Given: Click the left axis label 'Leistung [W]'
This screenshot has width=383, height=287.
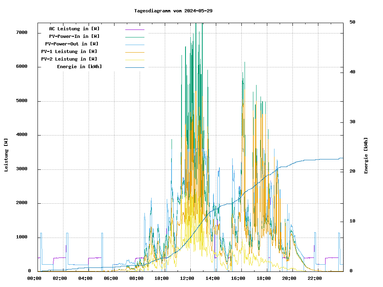Looking at the screenshot, I should click(x=6, y=155).
